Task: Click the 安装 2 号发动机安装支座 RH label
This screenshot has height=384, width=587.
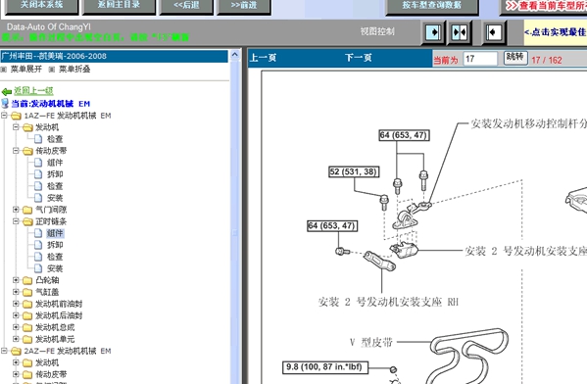Action: click(x=388, y=302)
